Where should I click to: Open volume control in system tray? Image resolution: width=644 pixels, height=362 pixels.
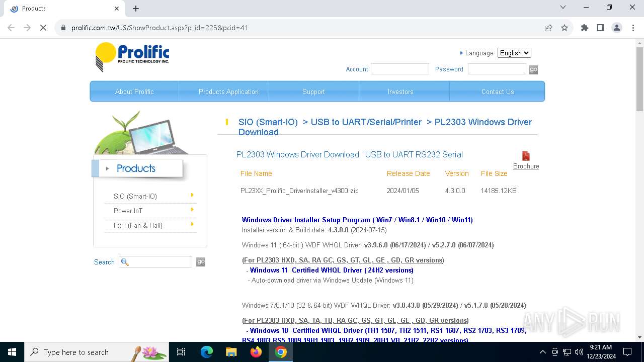[579, 352]
